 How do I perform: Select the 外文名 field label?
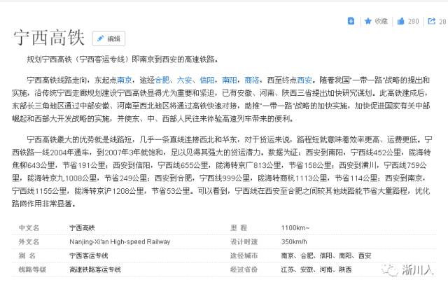coord(29,242)
